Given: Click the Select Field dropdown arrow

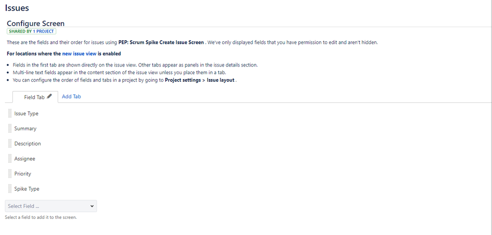Looking at the screenshot, I should click(x=92, y=206).
